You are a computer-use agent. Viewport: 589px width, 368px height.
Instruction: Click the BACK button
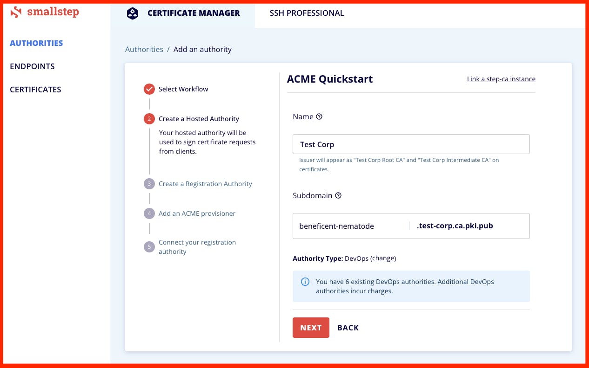[348, 328]
